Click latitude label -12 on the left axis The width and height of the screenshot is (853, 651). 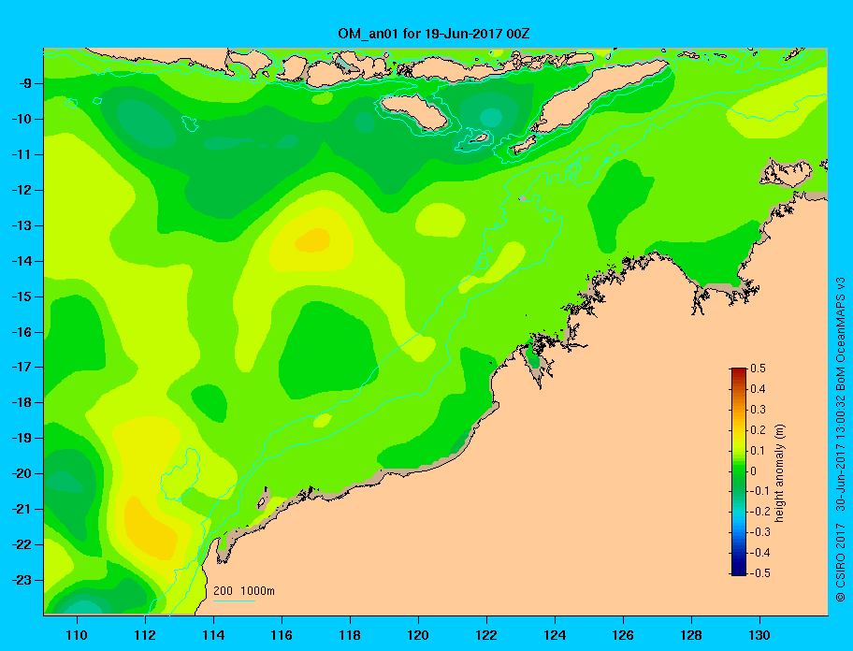21,191
